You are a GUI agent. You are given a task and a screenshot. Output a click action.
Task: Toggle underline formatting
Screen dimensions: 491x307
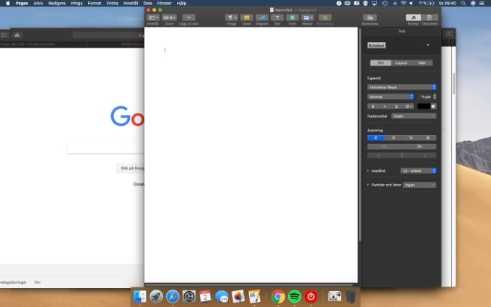[396, 106]
